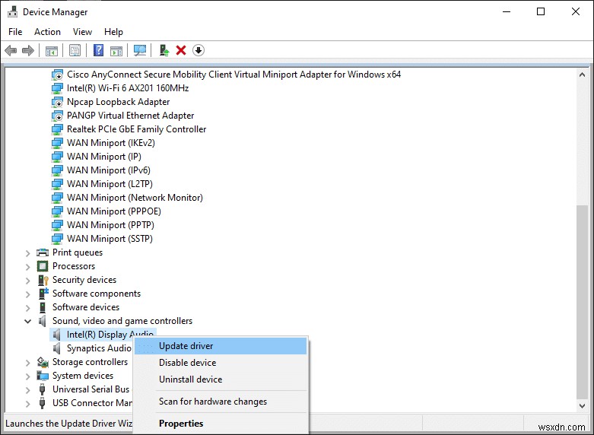Collapse Sound, video and game controllers node
Screen dimensions: 594x435
(27, 321)
